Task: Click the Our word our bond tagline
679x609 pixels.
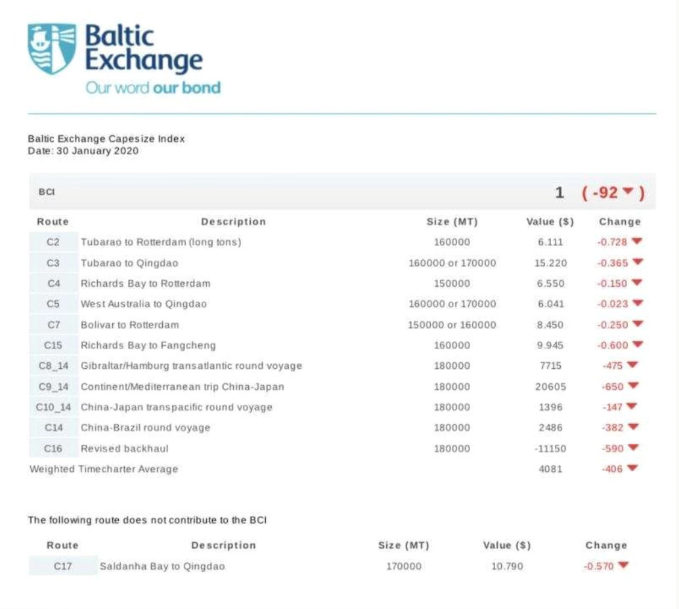Action: pos(152,88)
